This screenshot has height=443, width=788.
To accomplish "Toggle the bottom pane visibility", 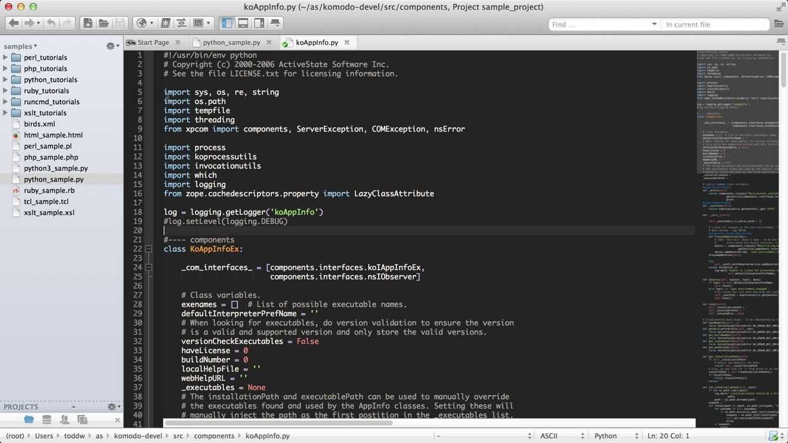I will [x=243, y=23].
